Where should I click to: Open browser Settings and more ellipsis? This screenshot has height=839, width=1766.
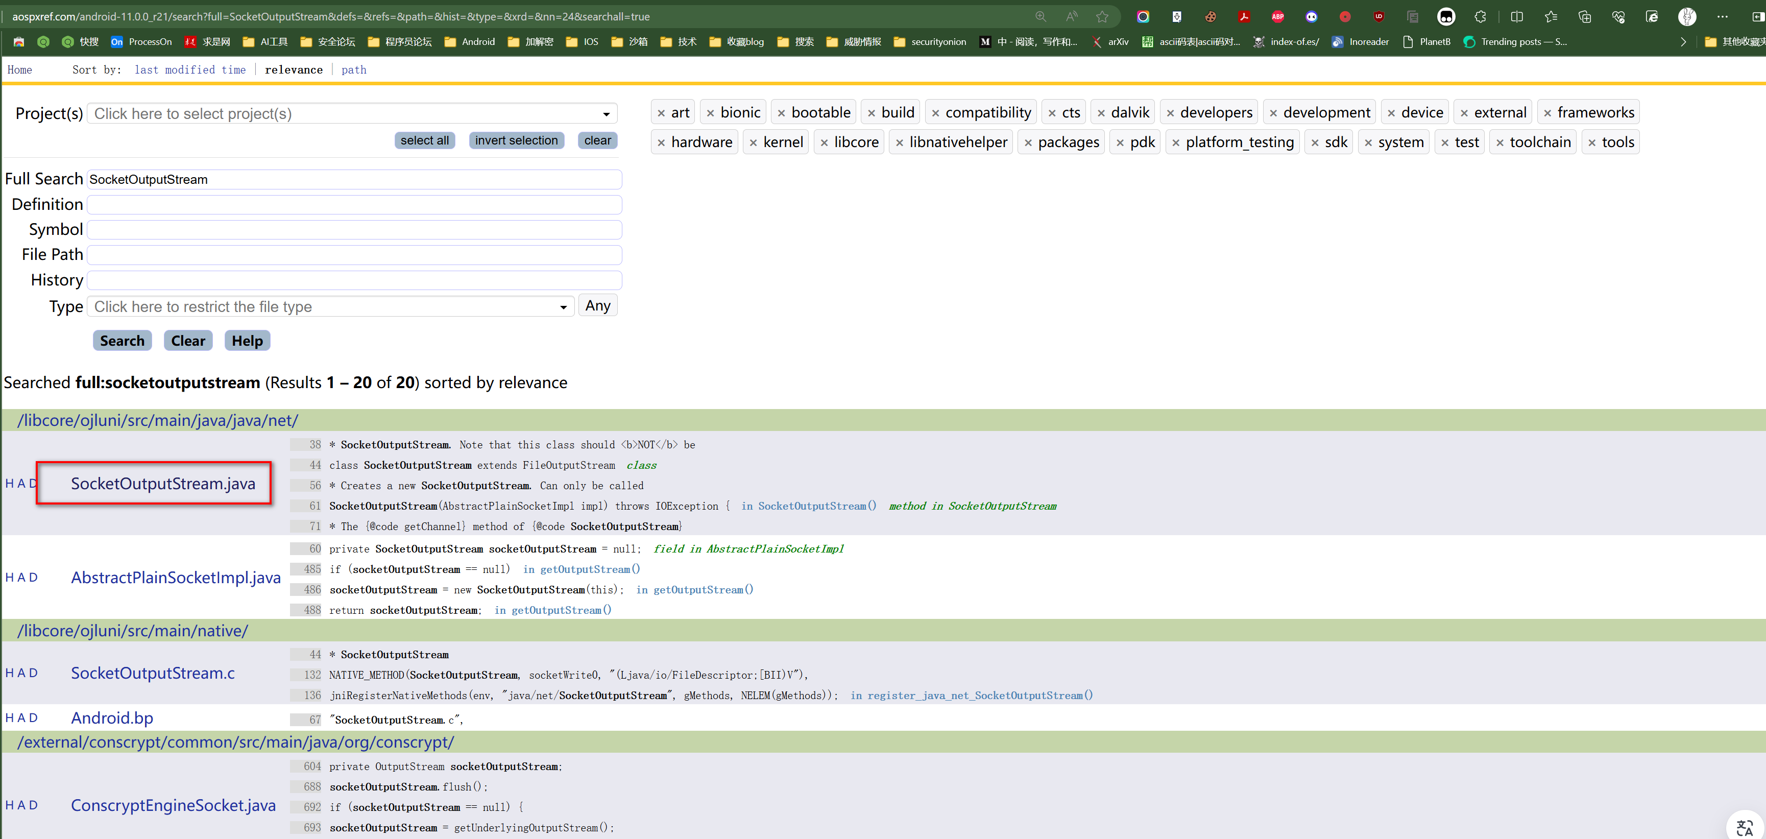coord(1722,16)
